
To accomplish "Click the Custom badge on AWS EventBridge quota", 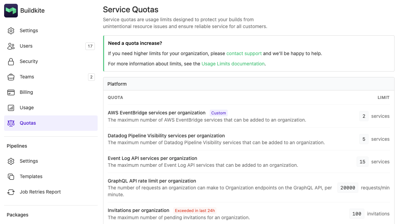I will pos(219,113).
